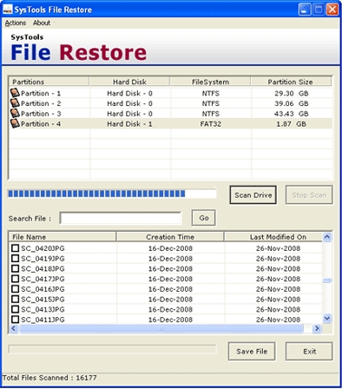The width and height of the screenshot is (342, 389).
Task: Sort by the Hard Disk column header
Action: 129,82
